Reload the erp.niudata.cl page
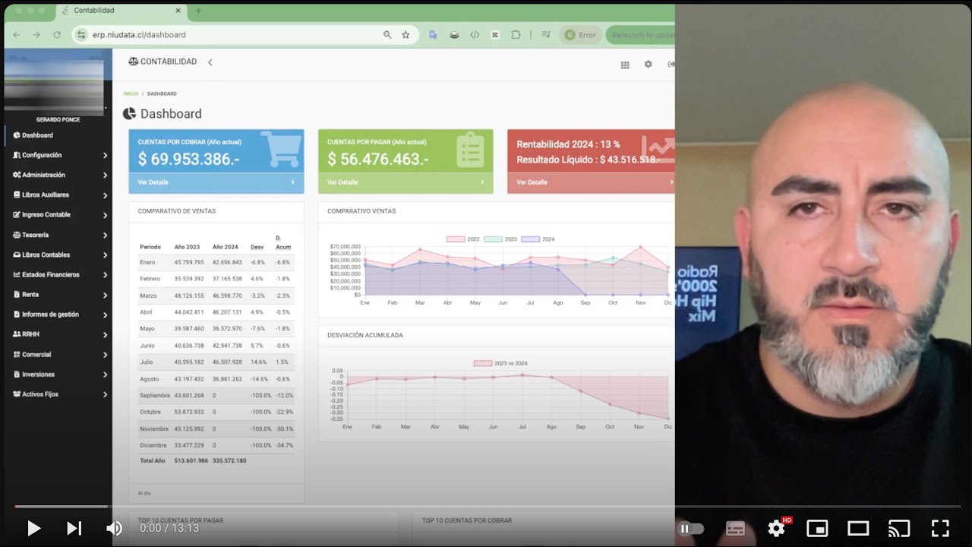 point(57,35)
